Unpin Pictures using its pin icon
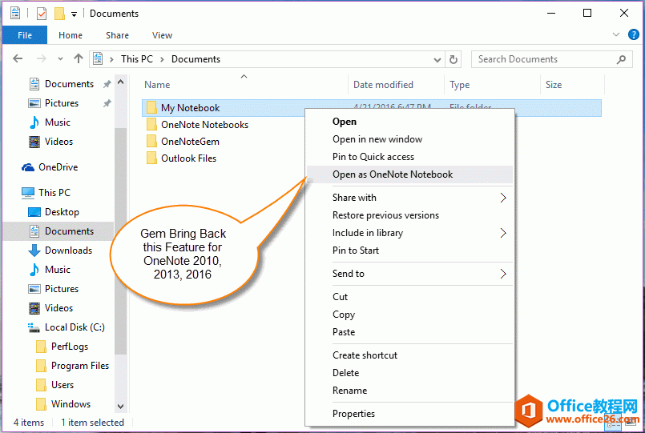This screenshot has width=645, height=433. [x=107, y=103]
